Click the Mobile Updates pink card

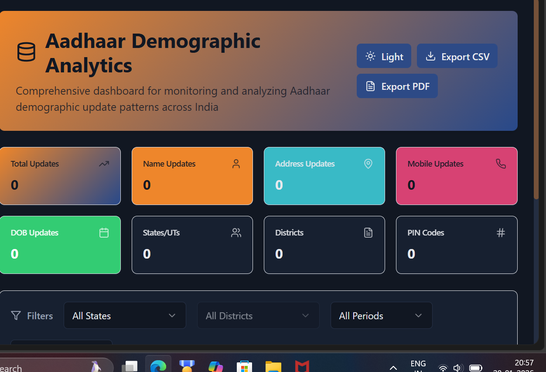(x=457, y=176)
